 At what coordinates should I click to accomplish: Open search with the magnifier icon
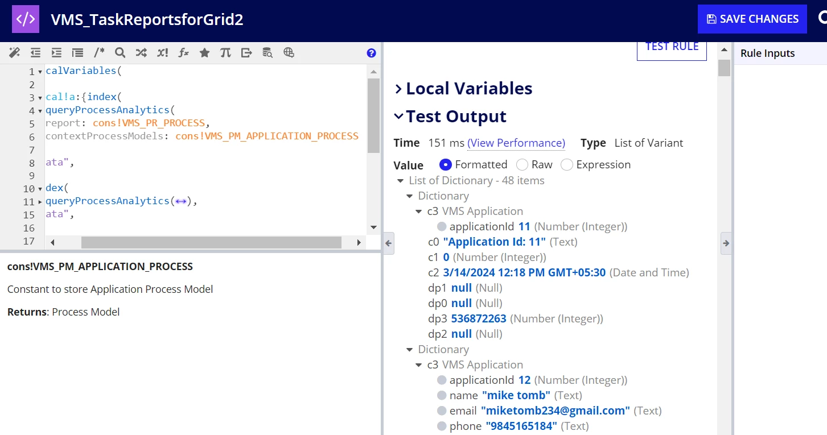point(120,53)
